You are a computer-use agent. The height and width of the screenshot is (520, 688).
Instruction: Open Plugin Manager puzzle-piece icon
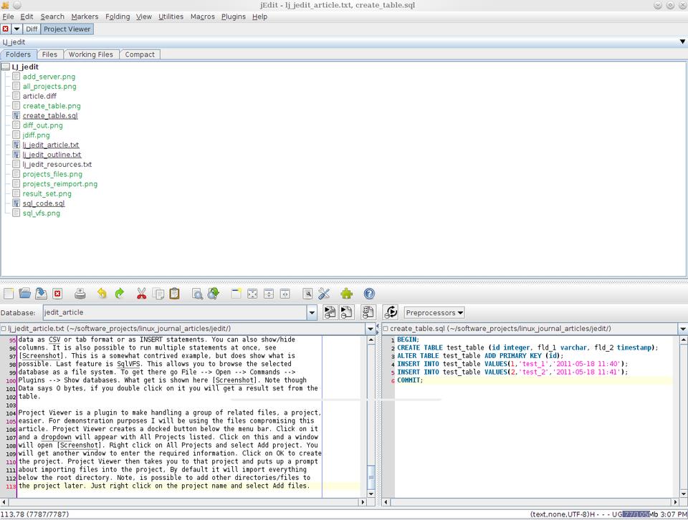click(x=347, y=294)
